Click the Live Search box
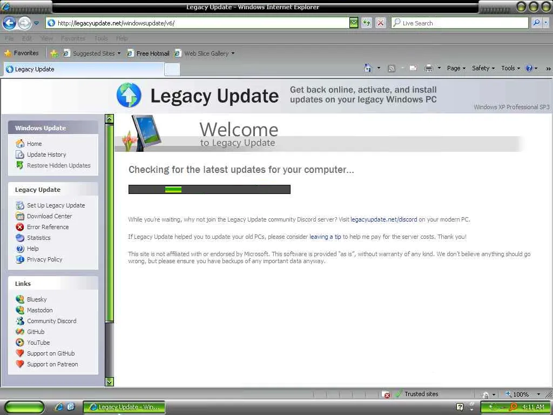This screenshot has height=415, width=553. [x=460, y=23]
